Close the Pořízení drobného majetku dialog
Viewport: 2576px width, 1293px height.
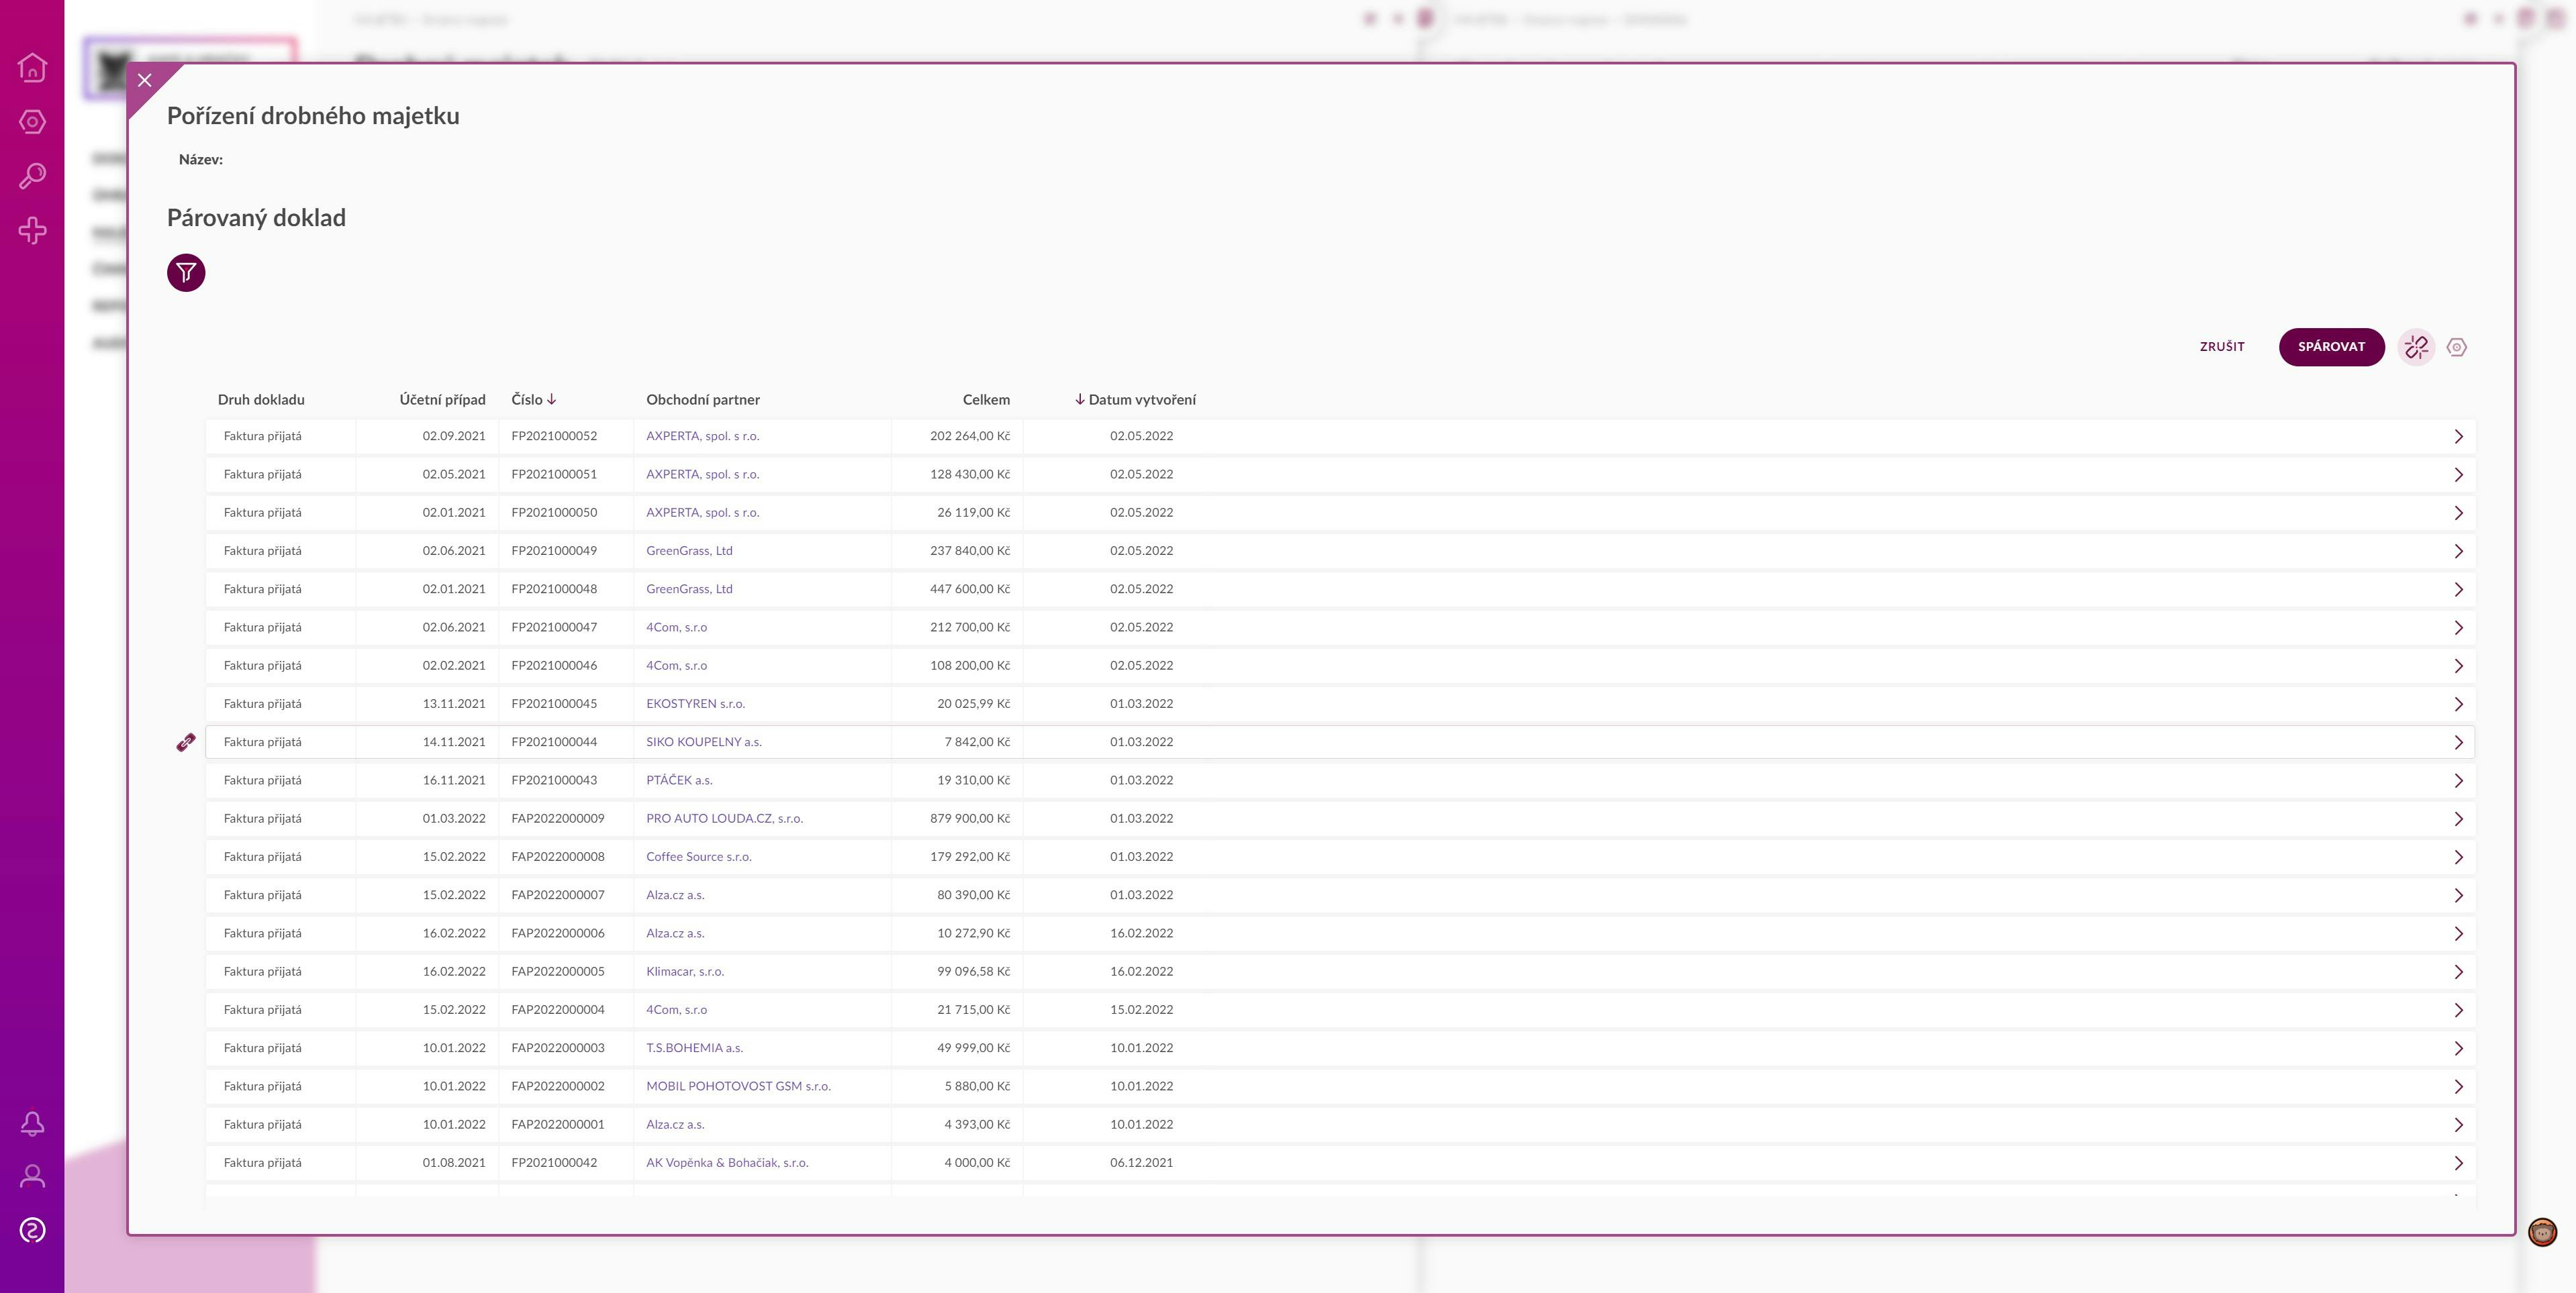[x=145, y=81]
